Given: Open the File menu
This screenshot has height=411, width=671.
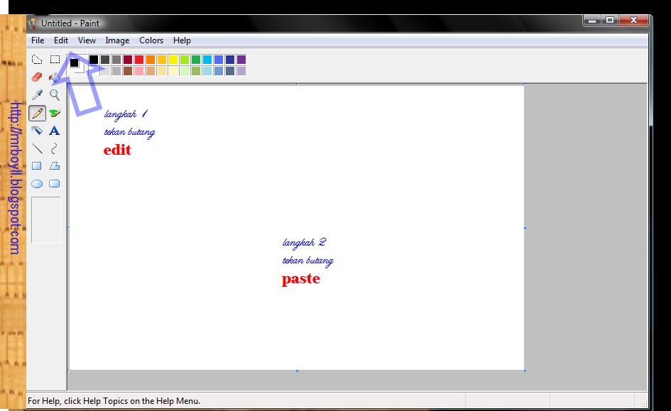Looking at the screenshot, I should tap(38, 40).
